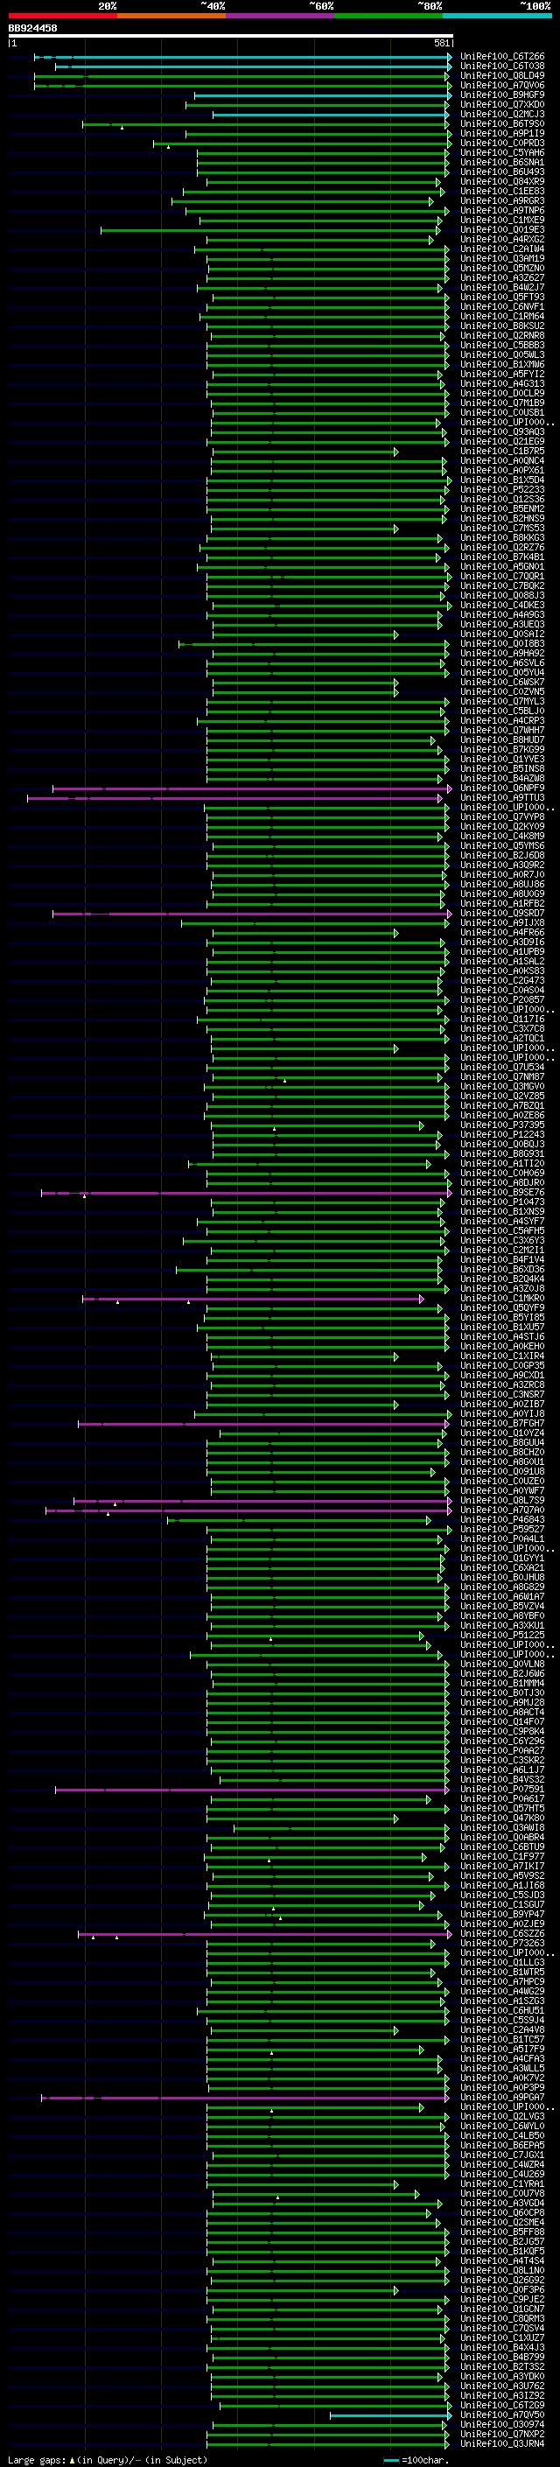Select label UniRef100_A4RXG2

coord(501,240)
